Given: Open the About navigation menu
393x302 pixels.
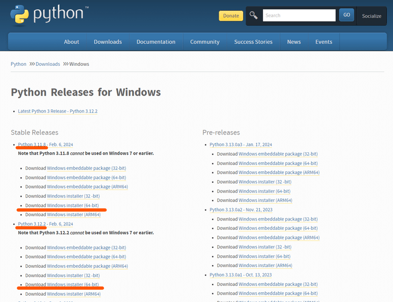Looking at the screenshot, I should (x=71, y=42).
